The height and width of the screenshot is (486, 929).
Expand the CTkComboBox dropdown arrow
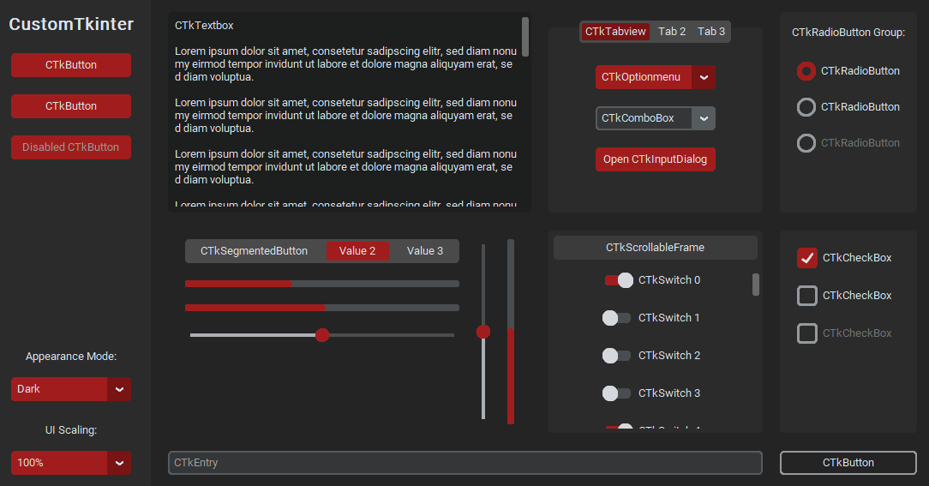704,118
